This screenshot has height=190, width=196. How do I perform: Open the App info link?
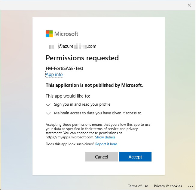(54, 74)
